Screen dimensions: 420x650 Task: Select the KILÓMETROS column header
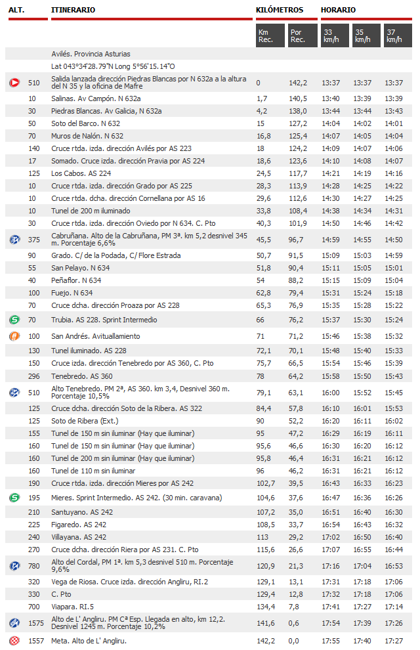(280, 10)
